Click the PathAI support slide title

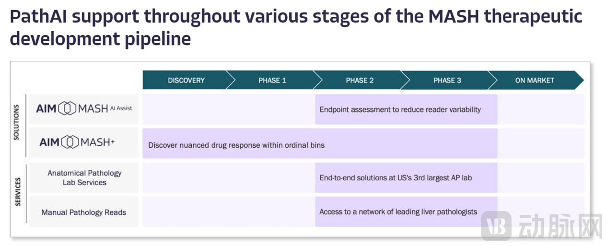[x=296, y=28]
